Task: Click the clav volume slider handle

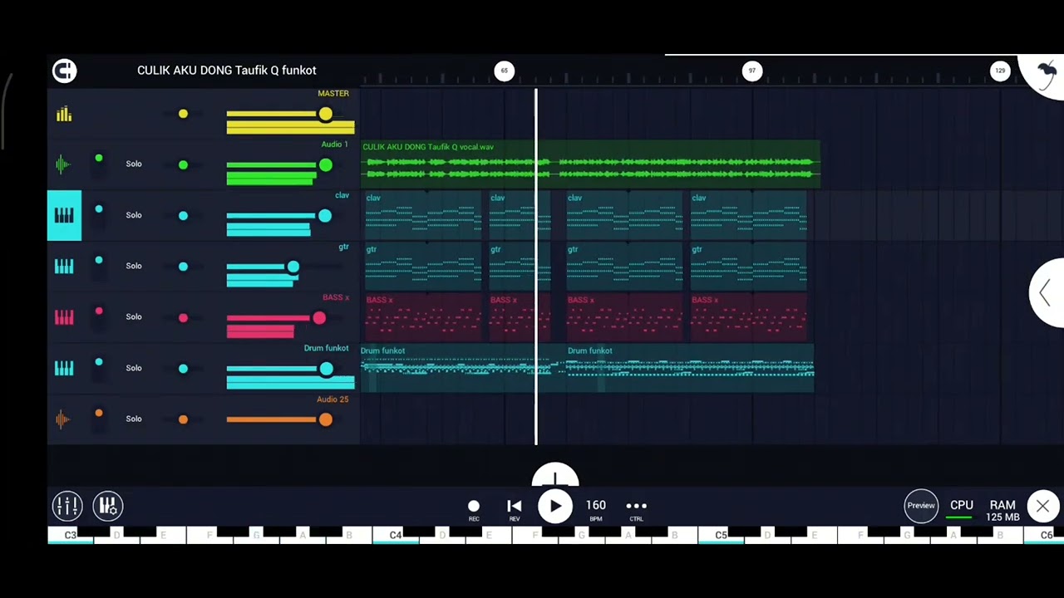Action: pos(324,216)
